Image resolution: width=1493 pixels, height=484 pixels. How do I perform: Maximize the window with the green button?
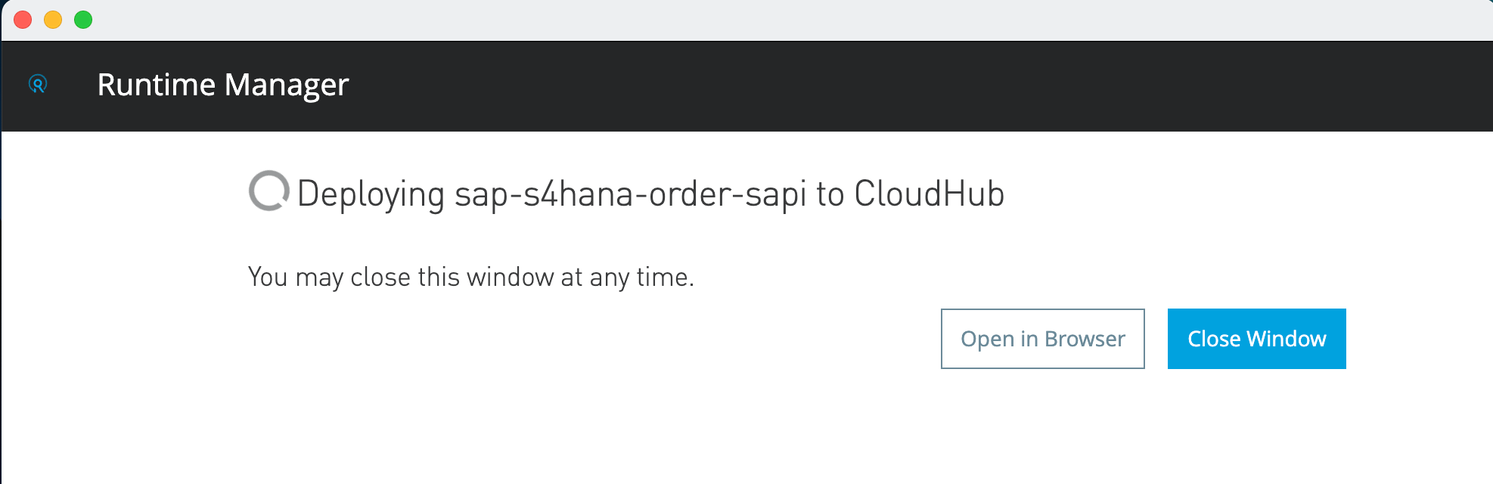(x=83, y=20)
